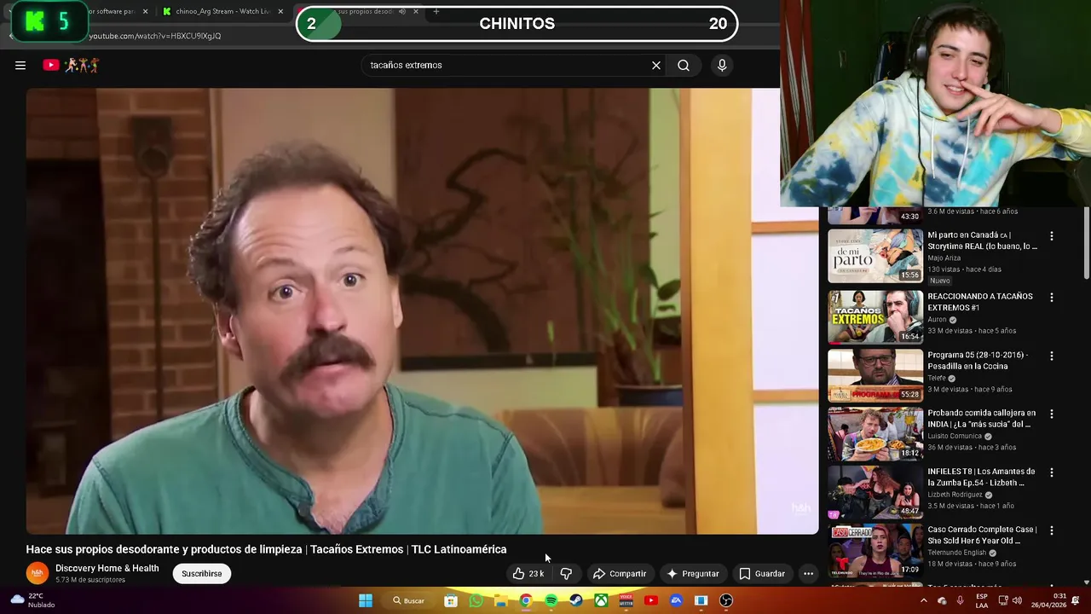Open the YouTube hamburger guide menu
The width and height of the screenshot is (1091, 614).
click(20, 65)
